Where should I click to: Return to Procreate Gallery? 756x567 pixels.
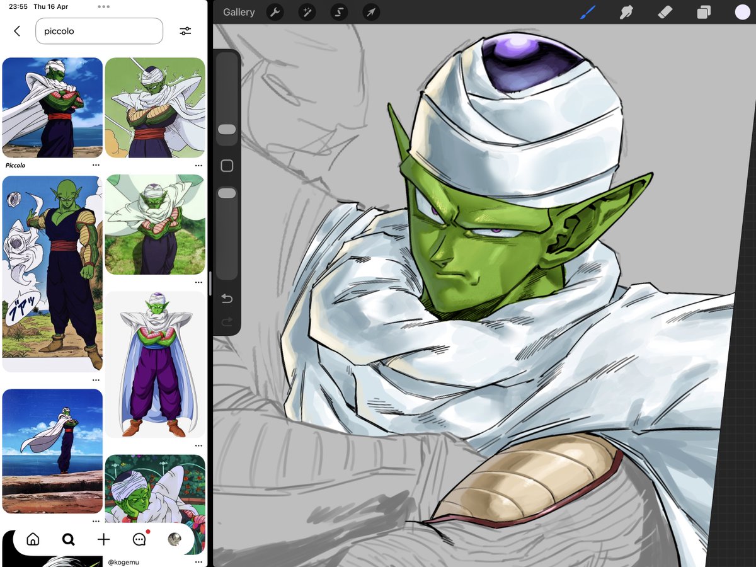[239, 12]
